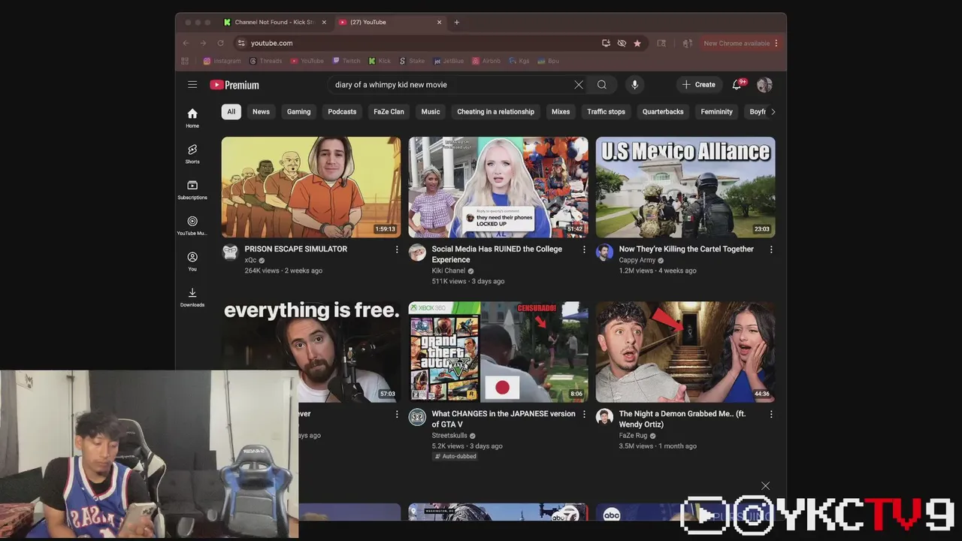This screenshot has height=541, width=962.
Task: Open the Chrome three-dot menu
Action: point(776,44)
